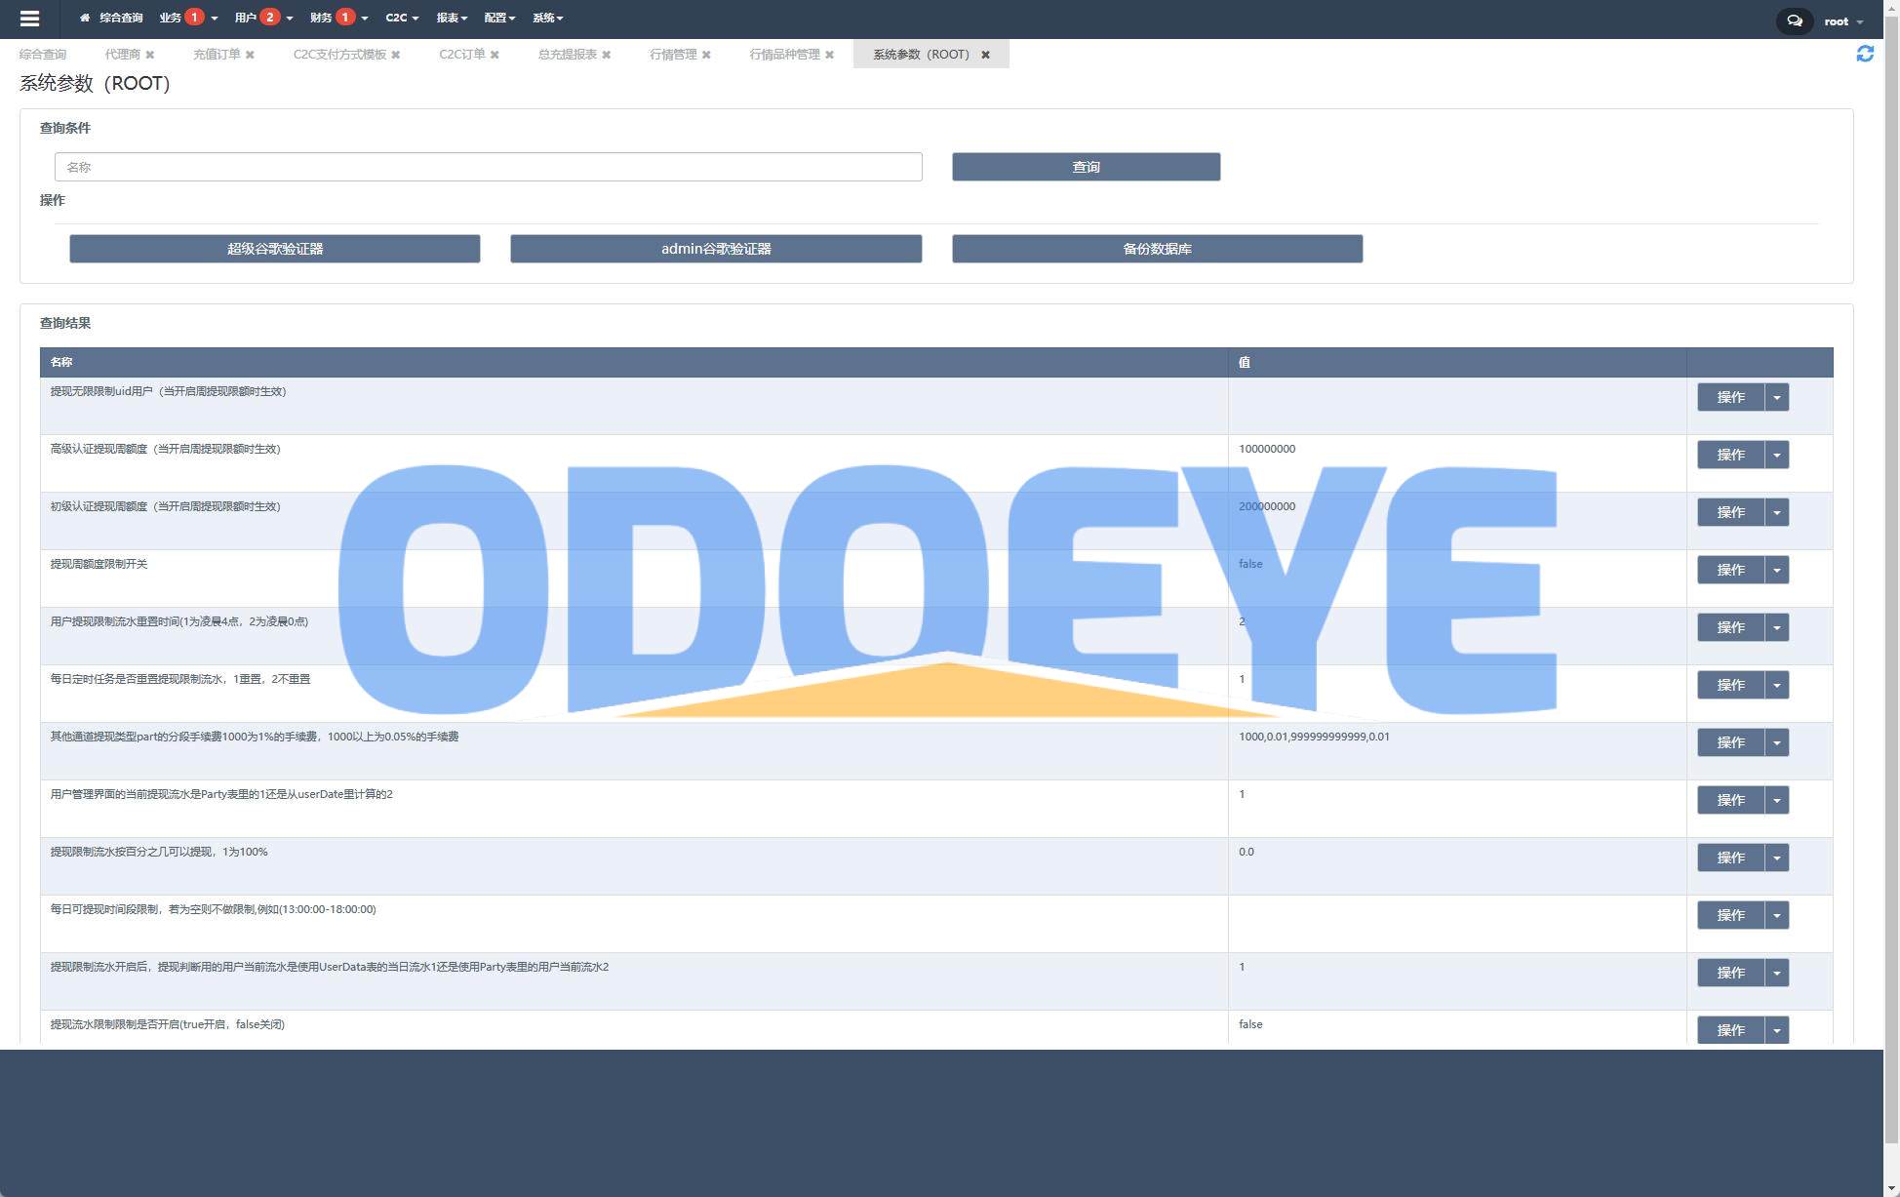
Task: Close the C2C订单 tab
Action: (x=495, y=55)
